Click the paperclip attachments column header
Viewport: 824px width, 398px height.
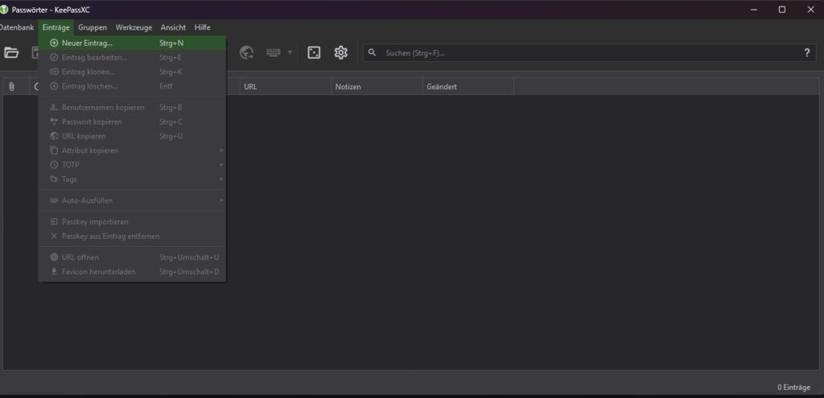coord(11,87)
